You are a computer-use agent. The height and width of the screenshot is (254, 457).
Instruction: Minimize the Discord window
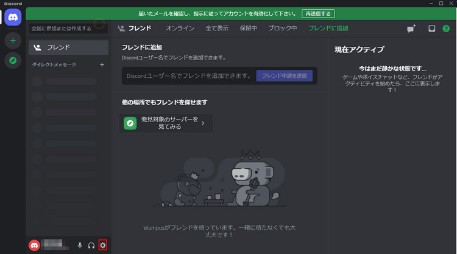431,4
